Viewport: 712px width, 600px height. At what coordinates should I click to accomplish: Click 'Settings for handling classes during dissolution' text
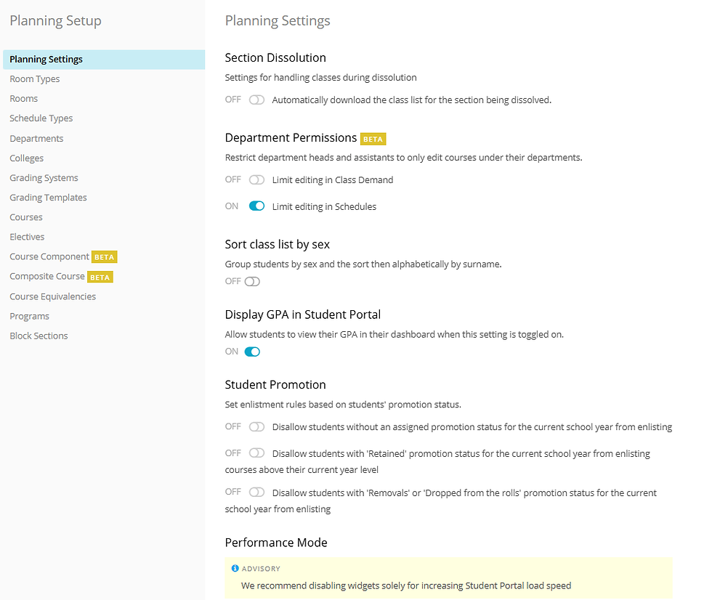click(320, 78)
